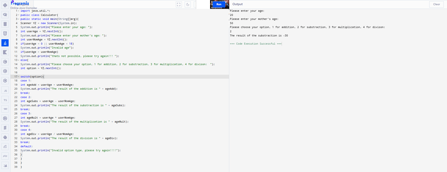Click output 'Please enter your mother's age:'
The image size is (447, 172).
pyautogui.click(x=254, y=19)
